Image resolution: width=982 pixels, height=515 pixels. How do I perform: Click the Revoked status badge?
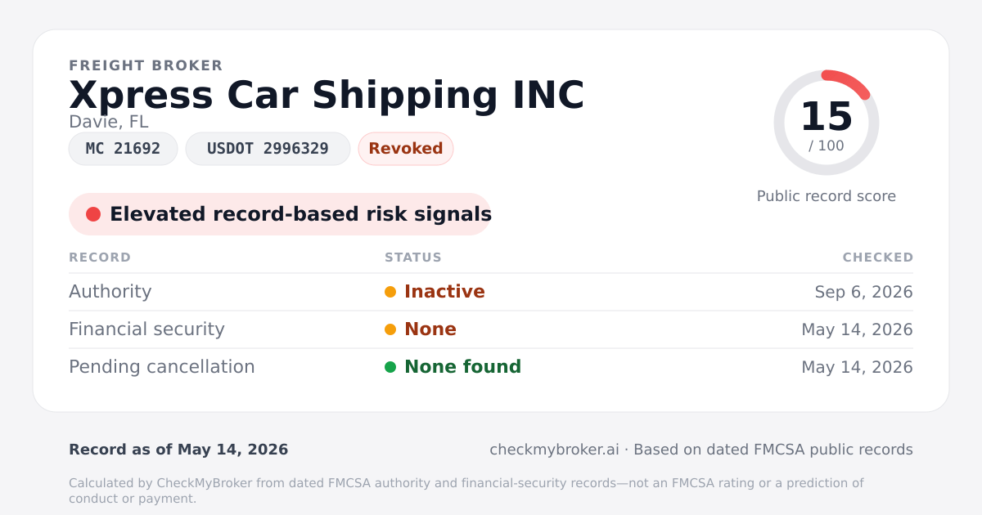[x=406, y=149]
